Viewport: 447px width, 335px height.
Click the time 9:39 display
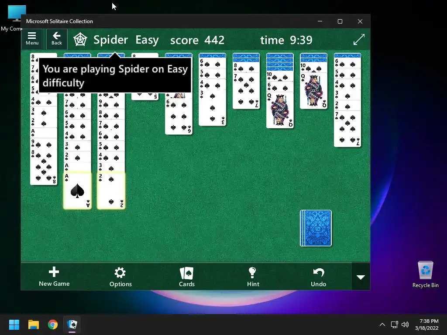coord(286,40)
